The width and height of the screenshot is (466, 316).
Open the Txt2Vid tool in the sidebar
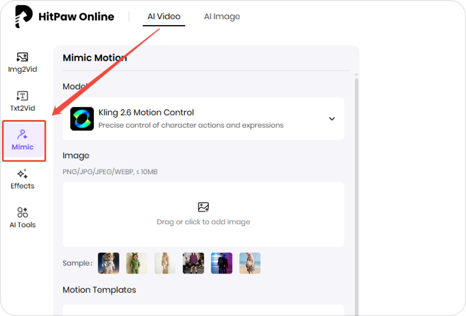[x=22, y=101]
